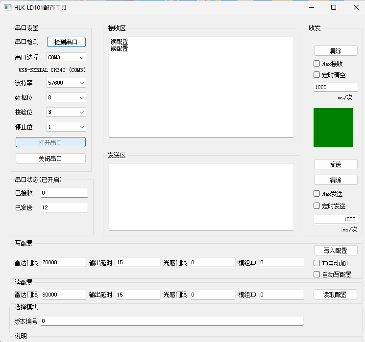Click the 读配置 光感门限 field
365x342 pixels.
213,295
